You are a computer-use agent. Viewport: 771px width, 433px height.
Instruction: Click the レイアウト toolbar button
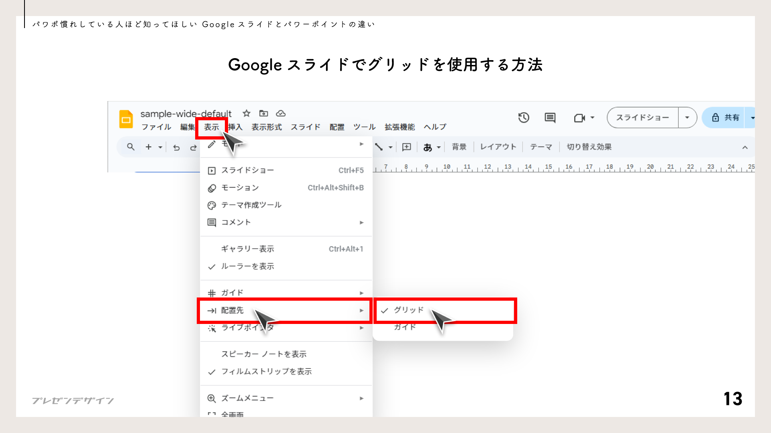coord(498,147)
